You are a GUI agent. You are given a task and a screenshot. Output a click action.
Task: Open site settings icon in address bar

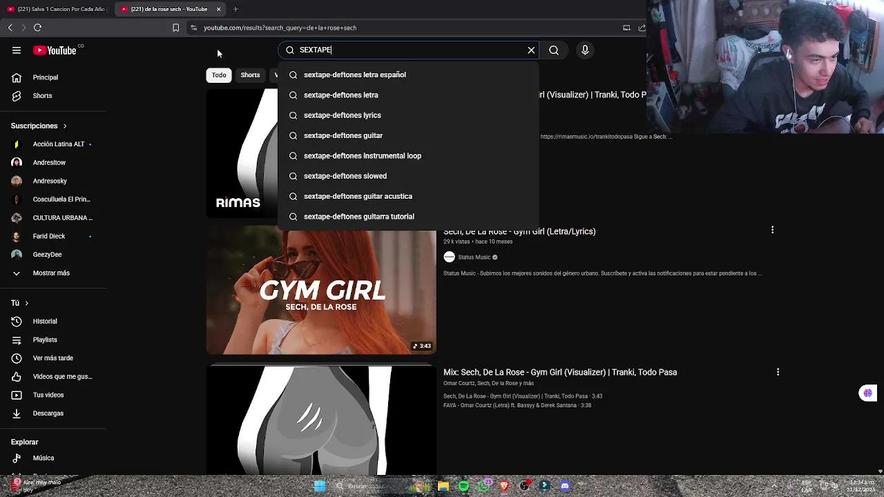pos(194,28)
